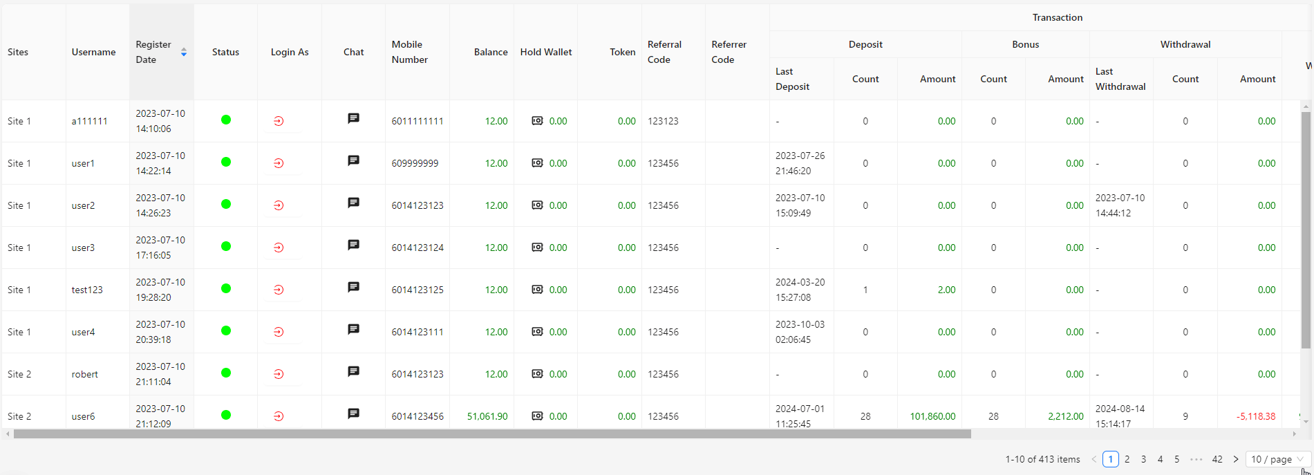Open chat with user1
The width and height of the screenshot is (1314, 475).
353,161
